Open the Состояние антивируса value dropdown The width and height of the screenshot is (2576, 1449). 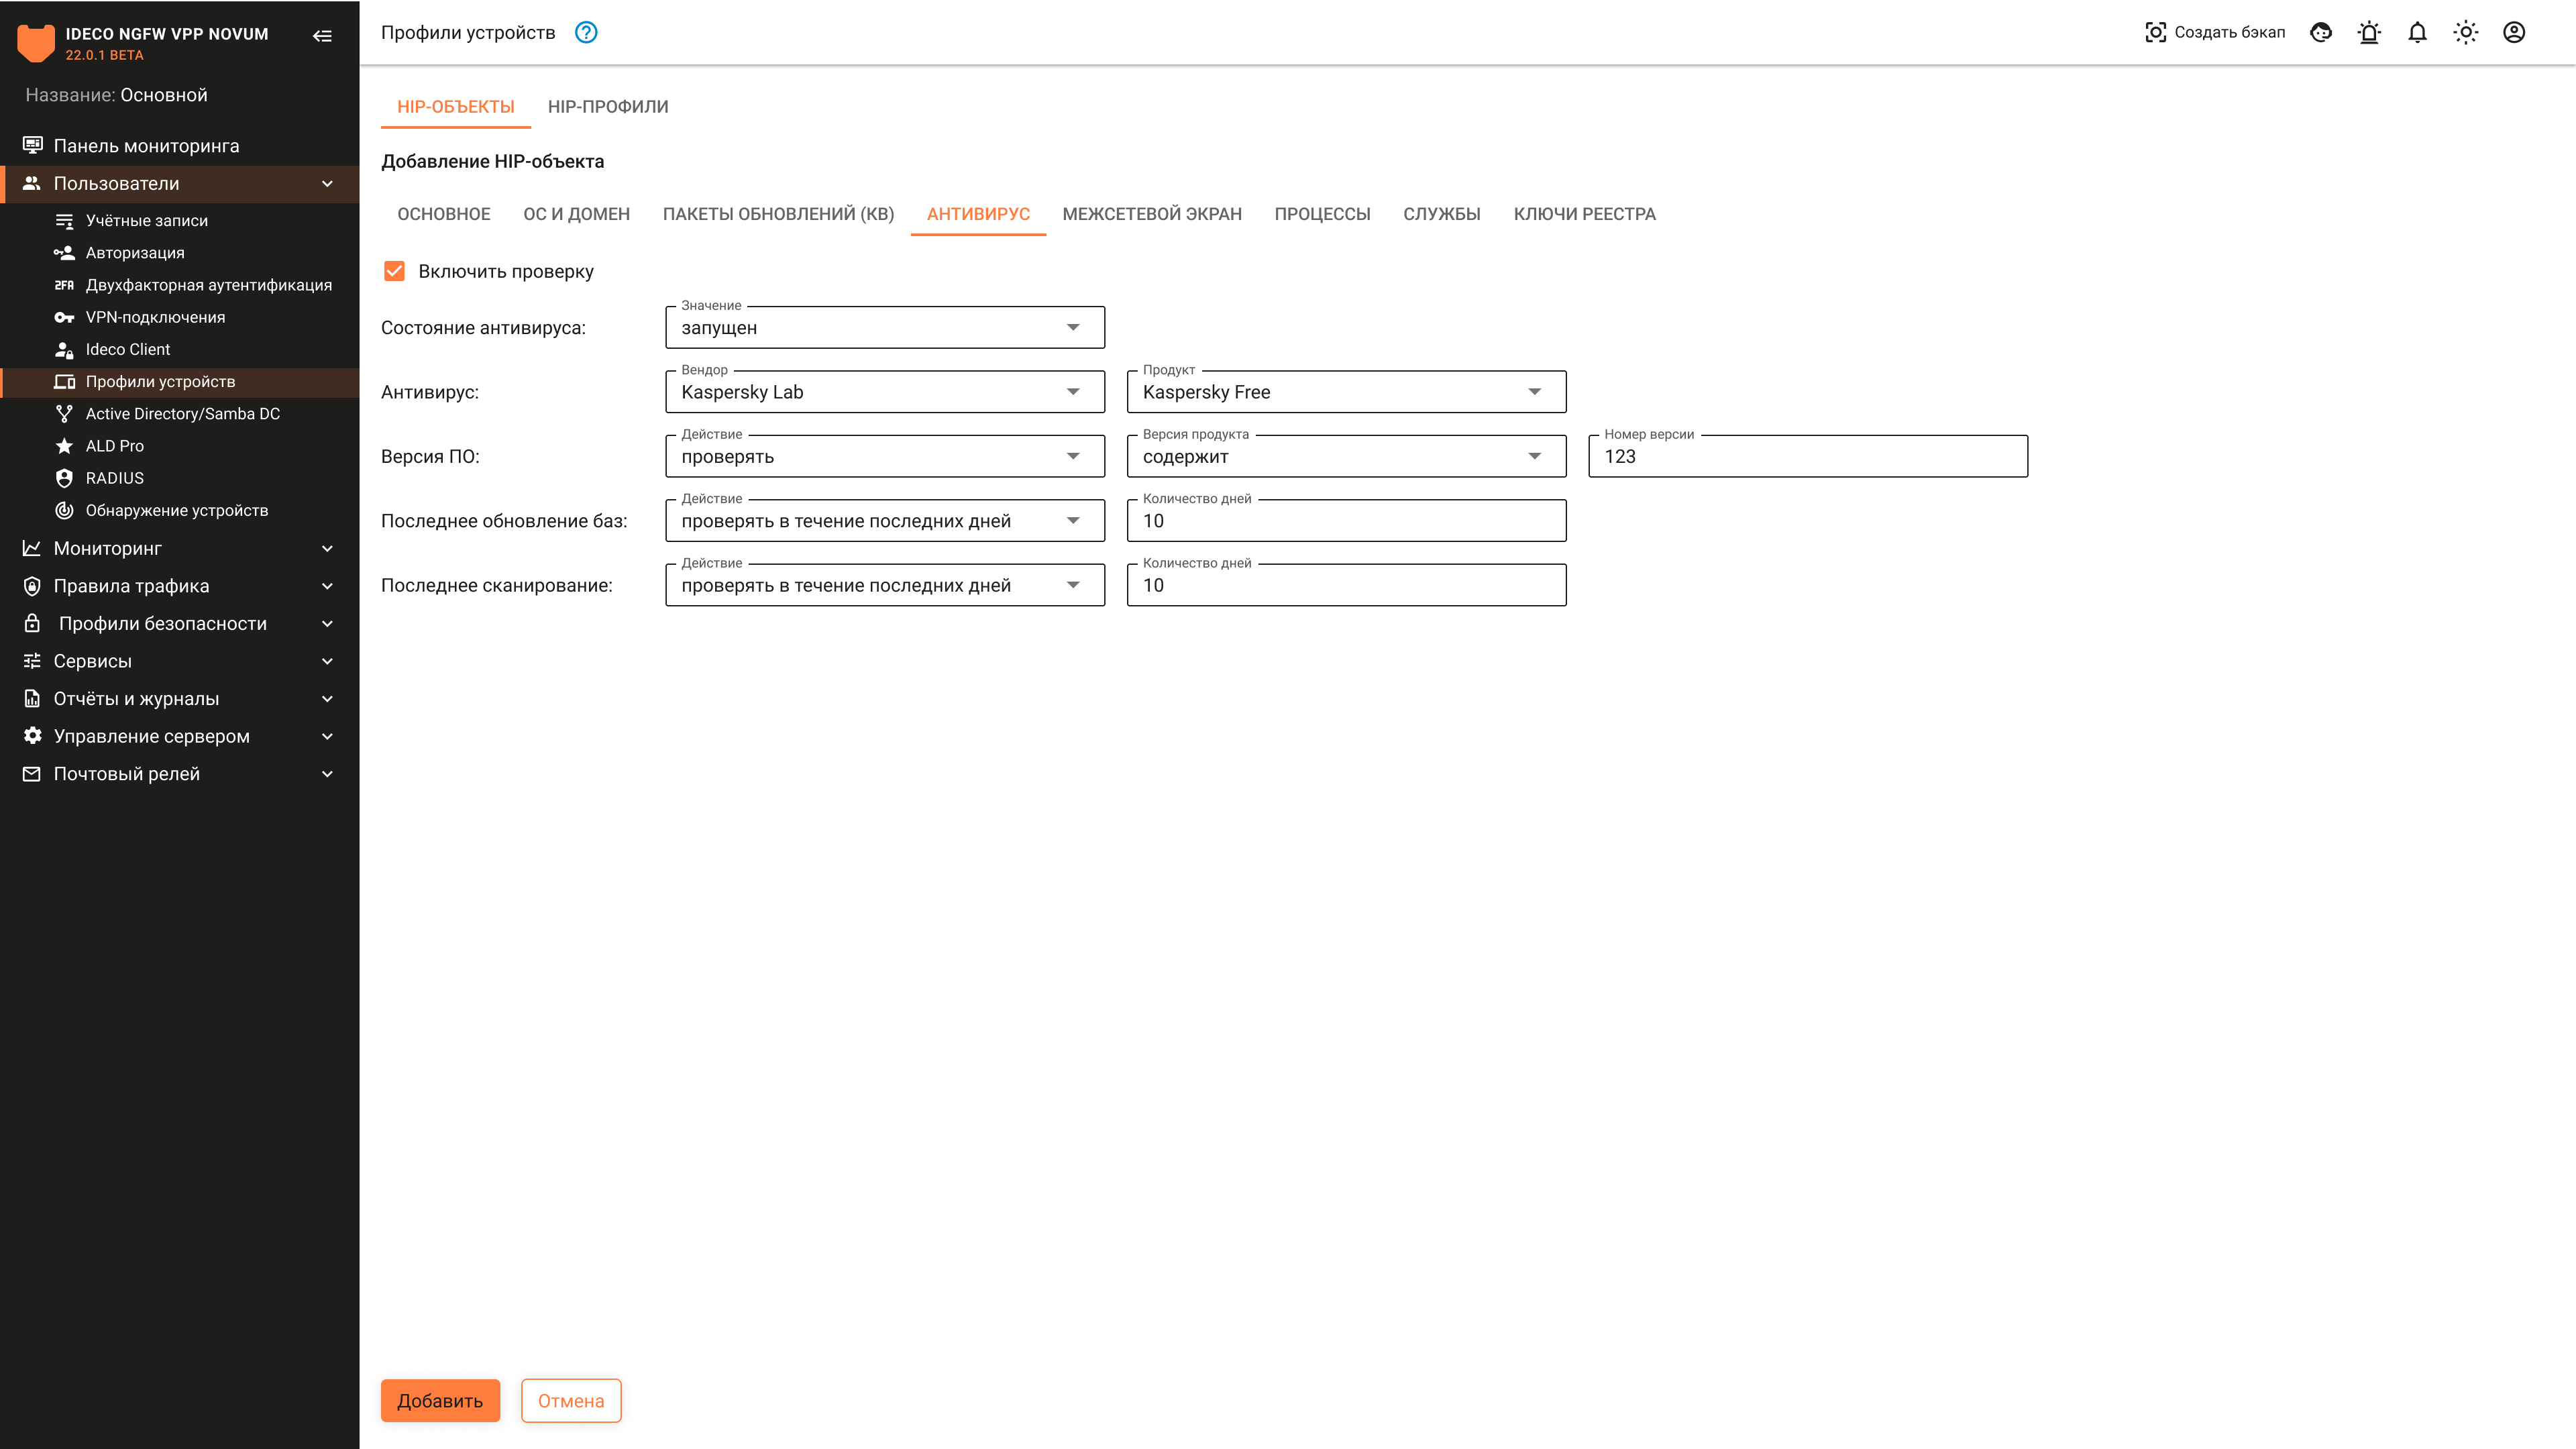click(884, 328)
